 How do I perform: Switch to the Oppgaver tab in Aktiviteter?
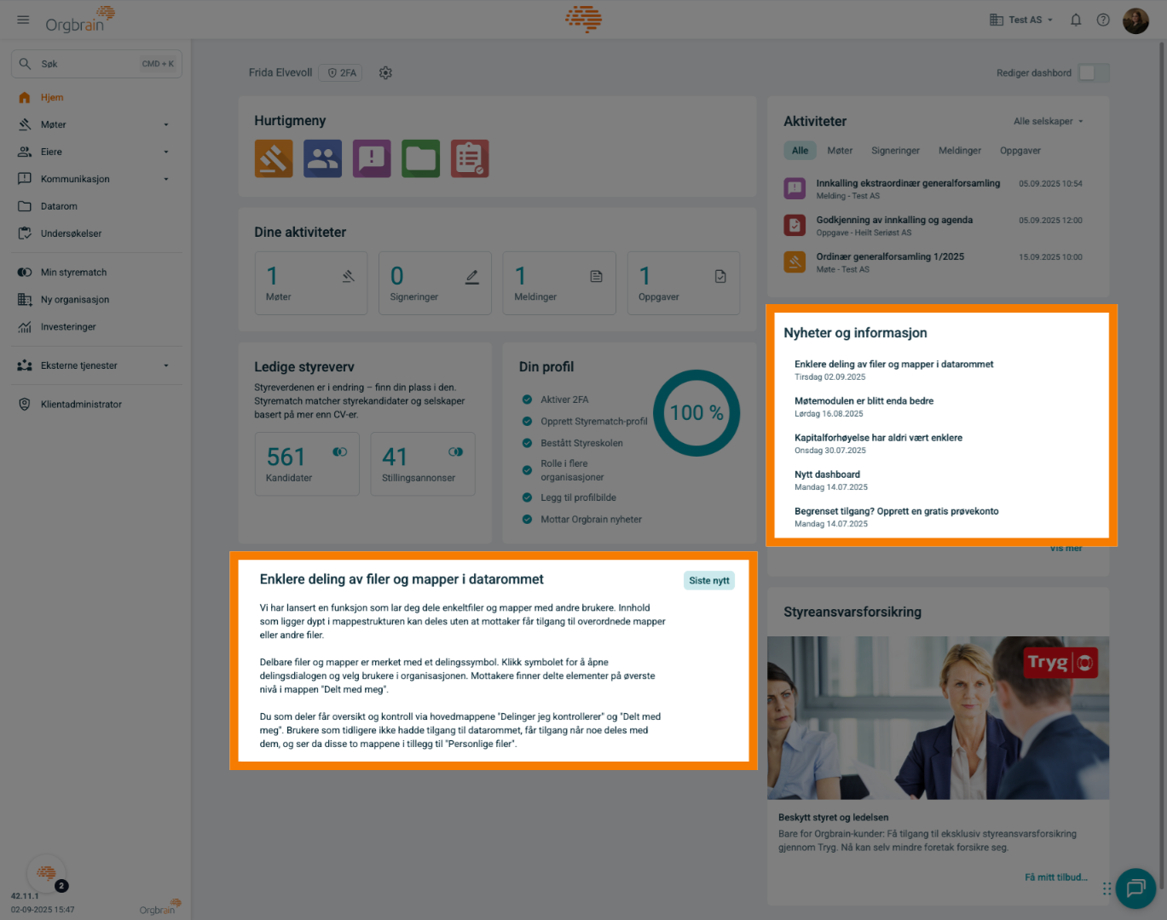tap(1020, 151)
